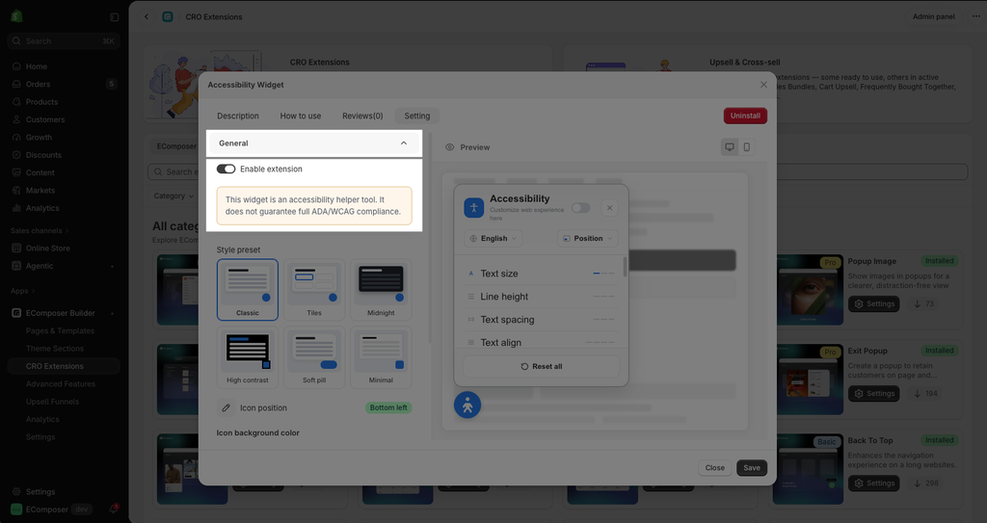Click the Icon position pencil icon
This screenshot has height=523, width=987.
click(226, 407)
